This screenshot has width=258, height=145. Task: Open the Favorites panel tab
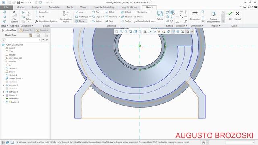[42, 30]
